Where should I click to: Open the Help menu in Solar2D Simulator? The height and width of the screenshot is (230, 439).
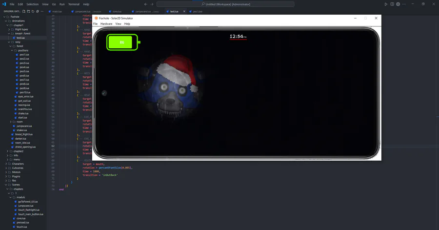[127, 24]
